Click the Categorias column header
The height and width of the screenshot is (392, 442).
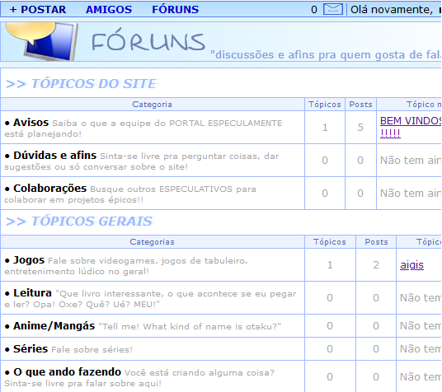pyautogui.click(x=153, y=242)
